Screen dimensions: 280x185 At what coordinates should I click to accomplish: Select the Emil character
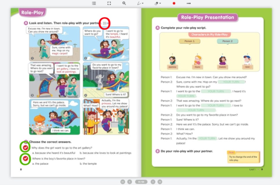[247, 62]
